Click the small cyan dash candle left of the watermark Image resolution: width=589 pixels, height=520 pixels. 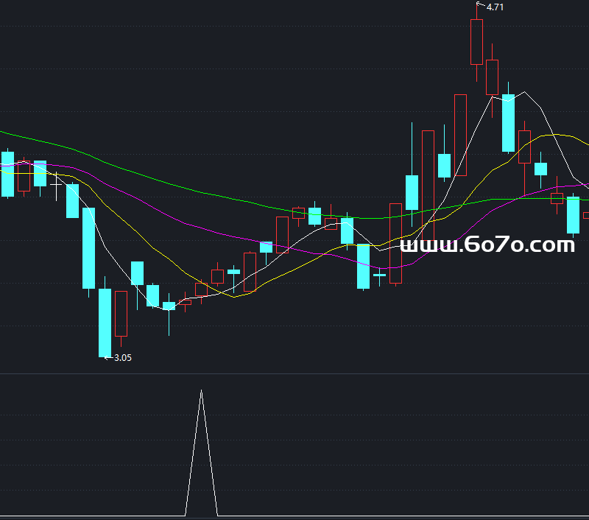379,275
